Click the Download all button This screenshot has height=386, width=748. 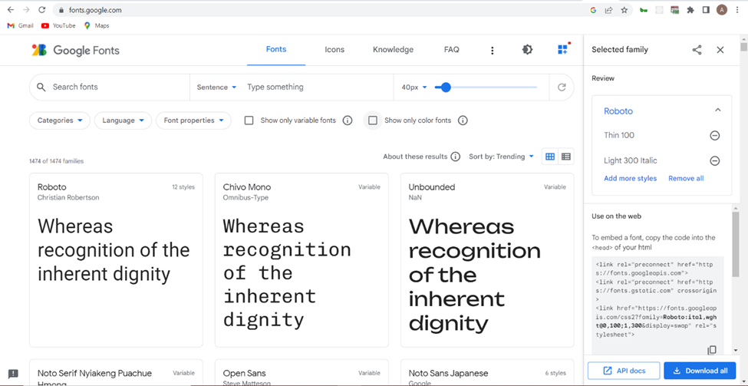point(699,371)
